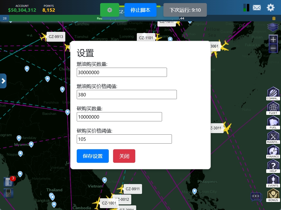Open the chat bubble icon
This screenshot has height=210, width=281.
256,197
